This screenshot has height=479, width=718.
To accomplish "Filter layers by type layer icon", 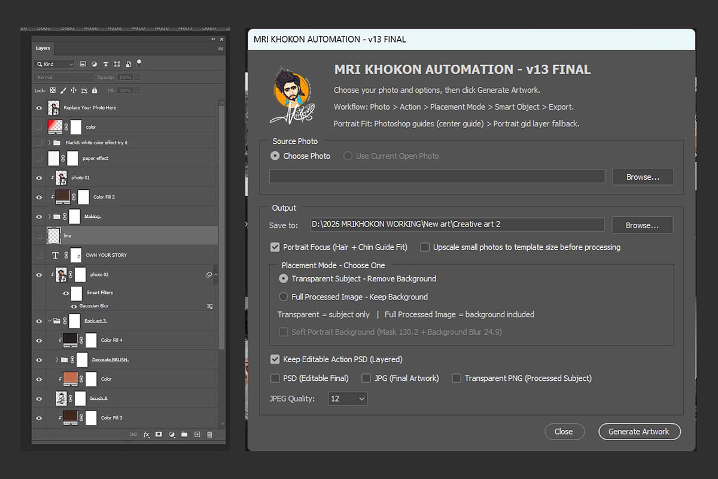I will coord(106,64).
